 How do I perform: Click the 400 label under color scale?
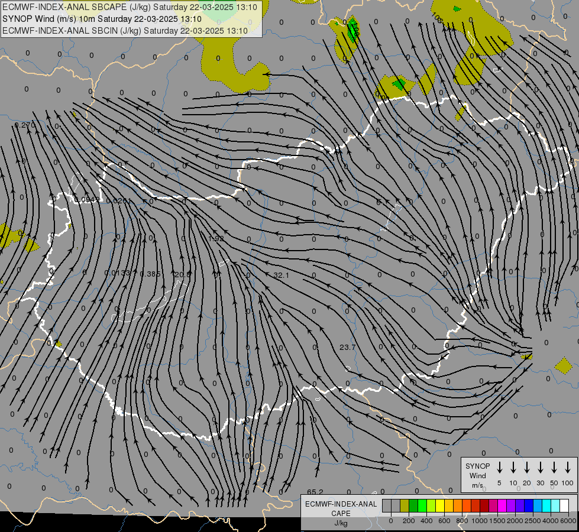click(x=426, y=521)
